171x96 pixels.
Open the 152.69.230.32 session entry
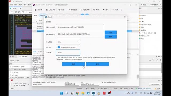[148, 33]
